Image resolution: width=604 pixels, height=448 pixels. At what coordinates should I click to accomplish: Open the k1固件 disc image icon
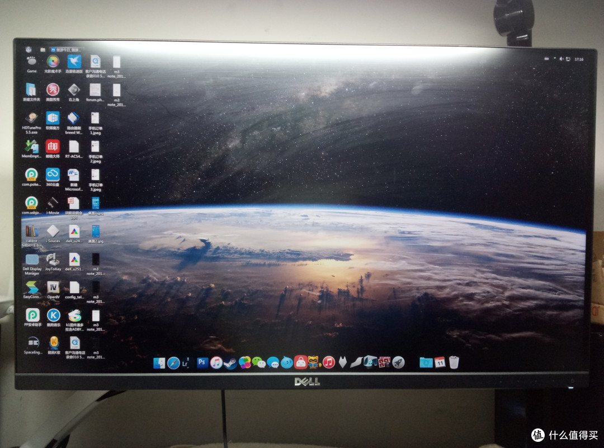coord(75,320)
